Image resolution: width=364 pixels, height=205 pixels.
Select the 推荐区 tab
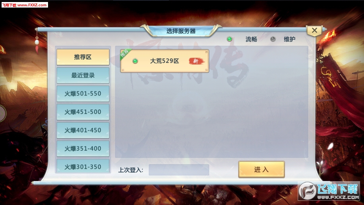[83, 57]
